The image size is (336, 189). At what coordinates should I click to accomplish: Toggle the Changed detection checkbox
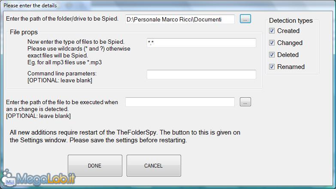coord(272,43)
